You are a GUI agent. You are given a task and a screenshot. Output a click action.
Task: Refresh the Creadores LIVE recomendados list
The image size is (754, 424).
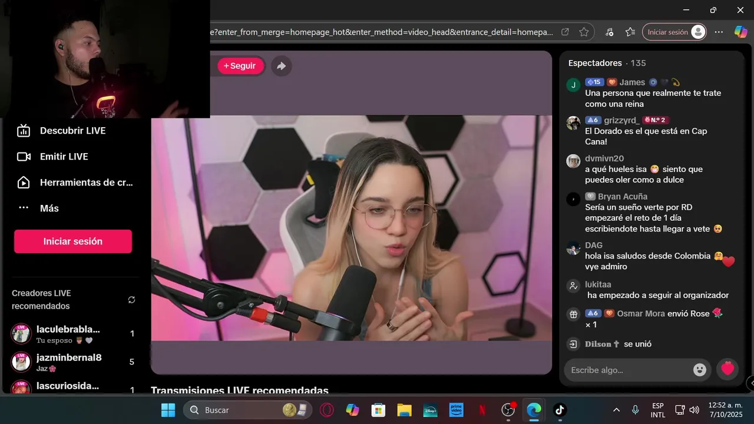pos(131,300)
